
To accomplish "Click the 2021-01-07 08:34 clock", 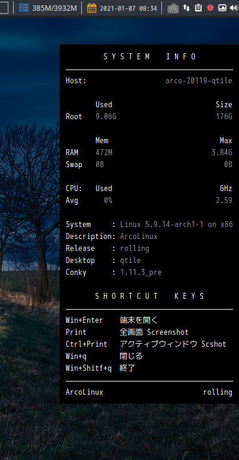I will click(128, 8).
